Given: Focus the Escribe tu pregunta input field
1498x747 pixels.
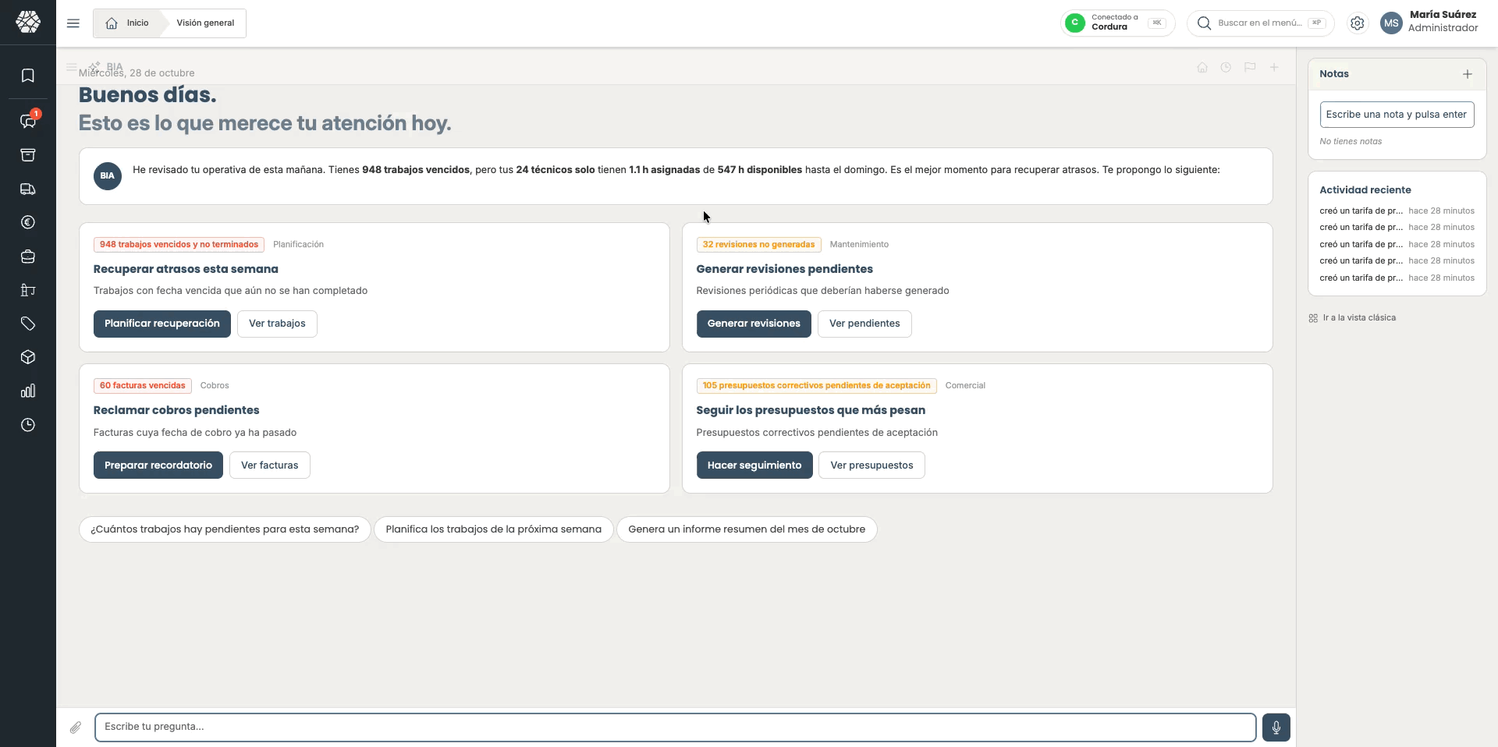Looking at the screenshot, I should coord(675,728).
